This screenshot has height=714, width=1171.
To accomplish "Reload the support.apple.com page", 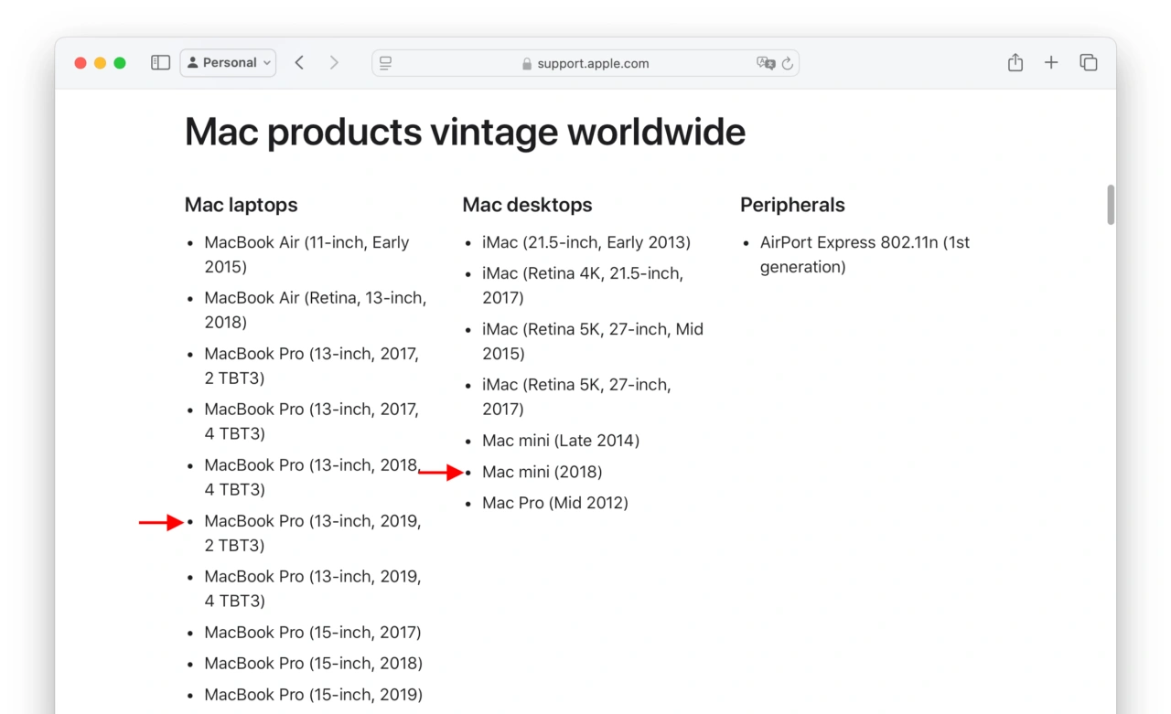I will point(788,63).
